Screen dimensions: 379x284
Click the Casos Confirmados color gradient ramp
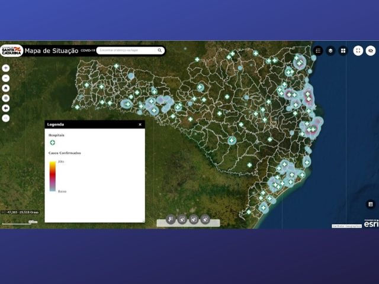53,176
